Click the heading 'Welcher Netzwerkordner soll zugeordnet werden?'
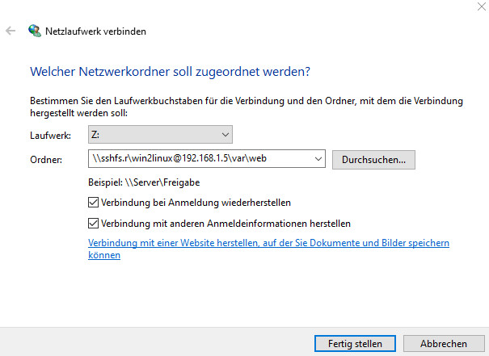The image size is (489, 356). pyautogui.click(x=170, y=72)
